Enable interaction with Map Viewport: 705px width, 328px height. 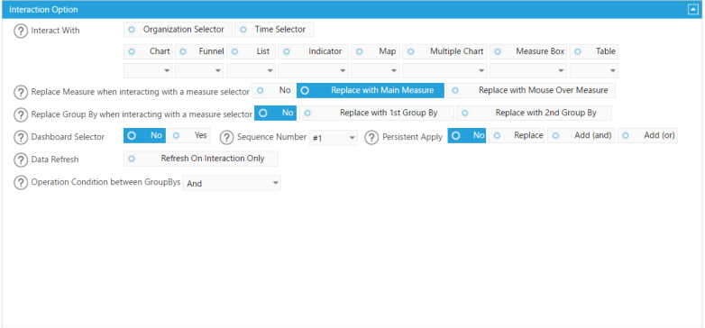375,51
